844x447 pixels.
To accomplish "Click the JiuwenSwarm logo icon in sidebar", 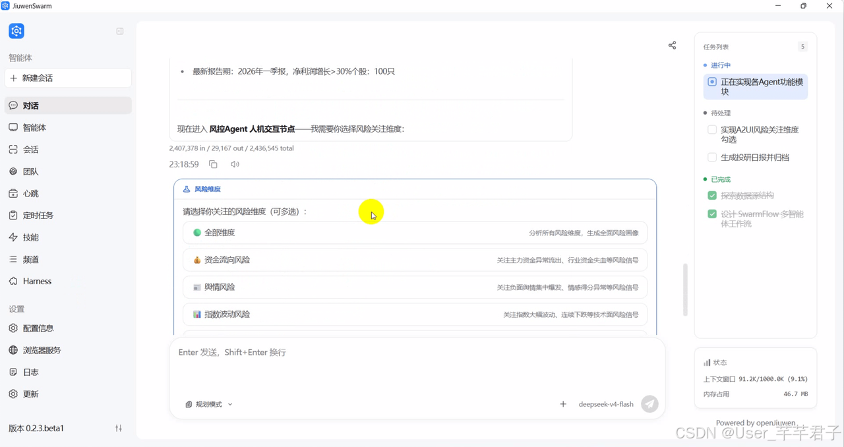I will (x=16, y=31).
